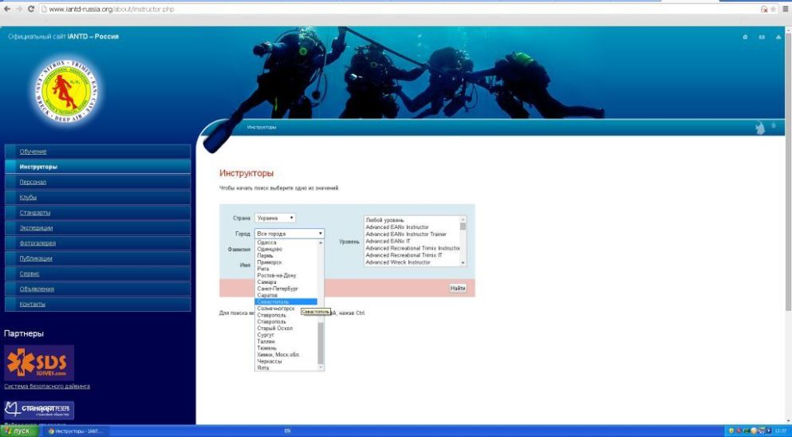Open the Персонал sidebar menu item
792x437 pixels.
97,182
